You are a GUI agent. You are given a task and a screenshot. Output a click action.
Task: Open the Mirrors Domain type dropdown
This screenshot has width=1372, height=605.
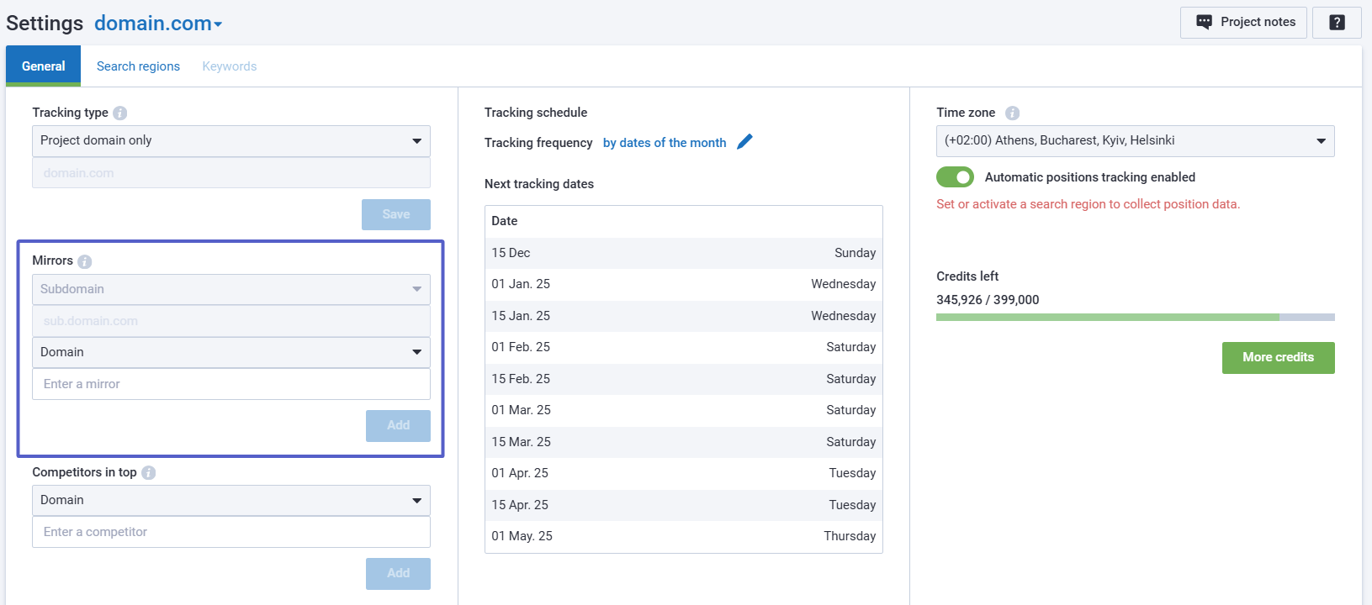(230, 353)
